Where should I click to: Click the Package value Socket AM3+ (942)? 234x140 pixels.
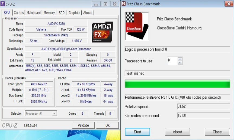[x=56, y=35]
